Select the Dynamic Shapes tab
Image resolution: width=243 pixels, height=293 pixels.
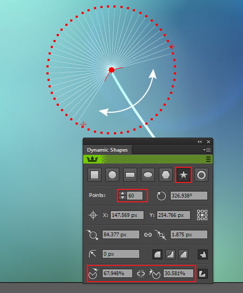coord(107,150)
